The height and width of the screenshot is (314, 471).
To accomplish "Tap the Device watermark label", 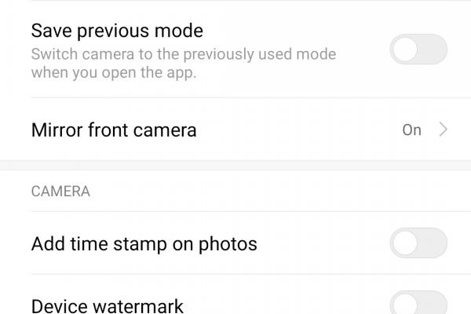I will tap(108, 305).
